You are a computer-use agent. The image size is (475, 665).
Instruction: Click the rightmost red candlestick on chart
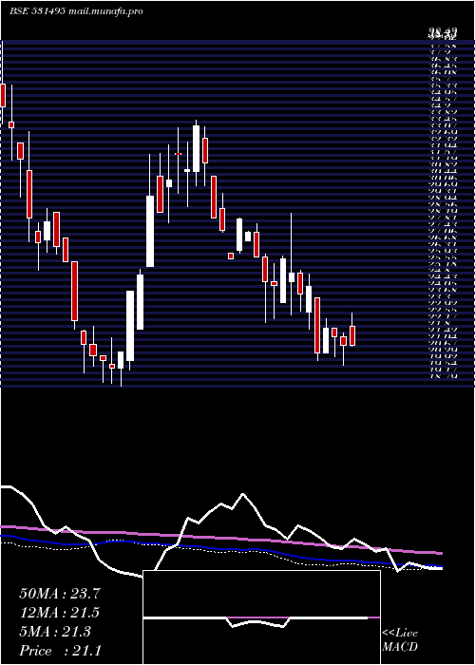[352, 335]
